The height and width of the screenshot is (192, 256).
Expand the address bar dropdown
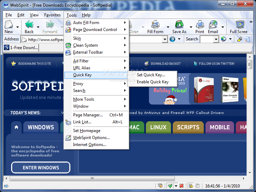pos(165,39)
